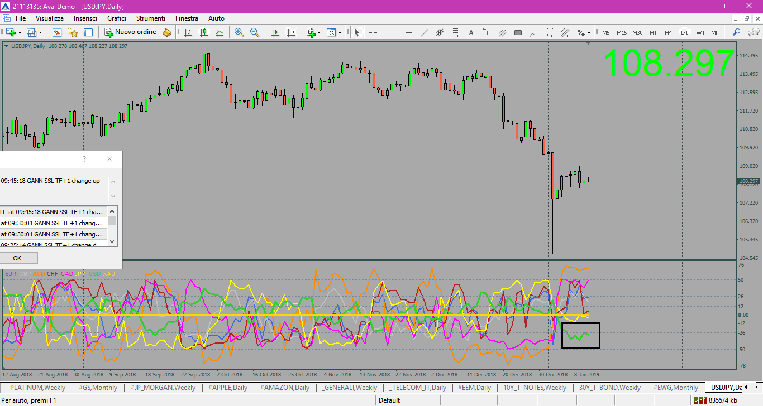Open the Indicators list icon
The height and width of the screenshot is (406, 763).
(311, 32)
